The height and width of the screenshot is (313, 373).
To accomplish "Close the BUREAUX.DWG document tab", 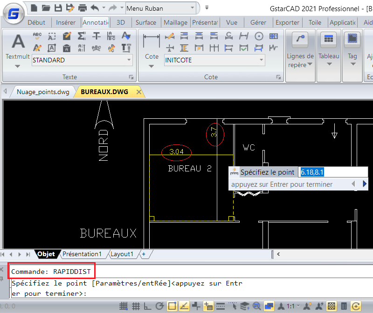I will pyautogui.click(x=138, y=92).
